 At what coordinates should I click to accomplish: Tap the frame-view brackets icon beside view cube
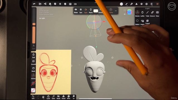tap(125, 10)
